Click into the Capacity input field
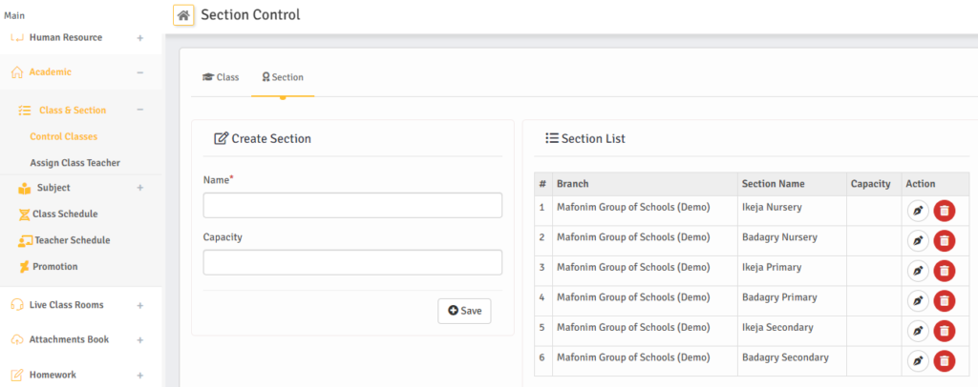The width and height of the screenshot is (978, 387). coord(352,263)
